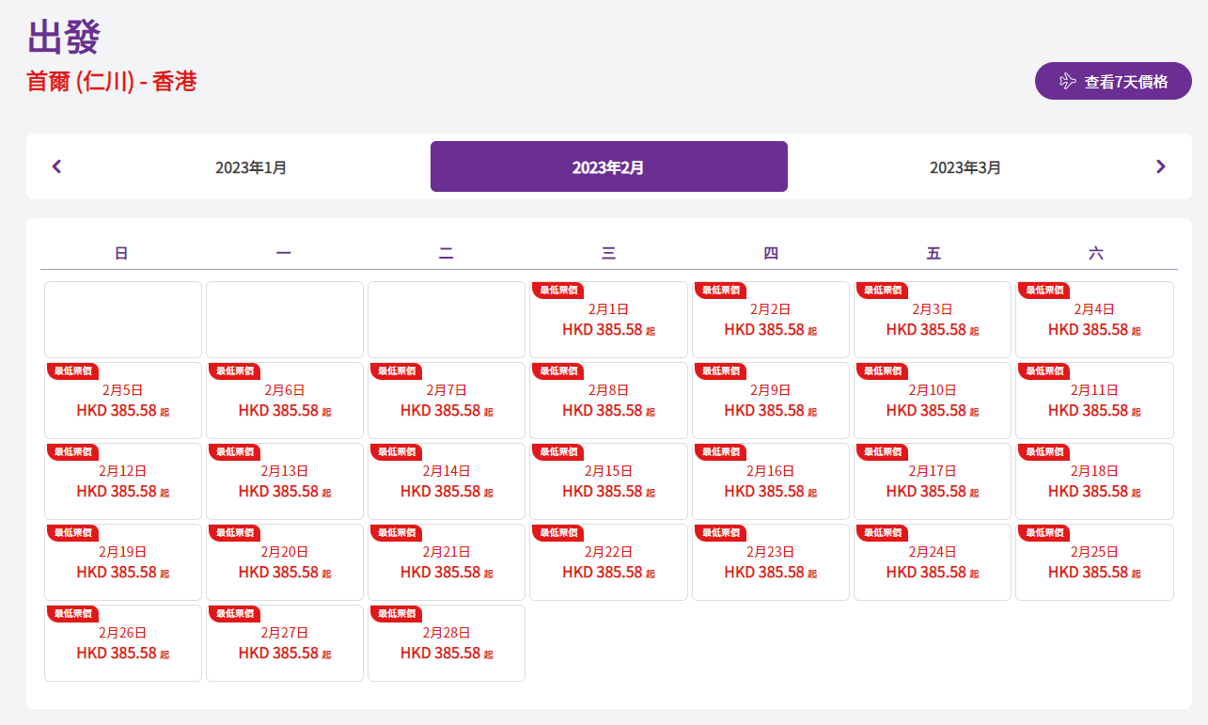Click the 最低票價 badge on 2月10日

[882, 371]
